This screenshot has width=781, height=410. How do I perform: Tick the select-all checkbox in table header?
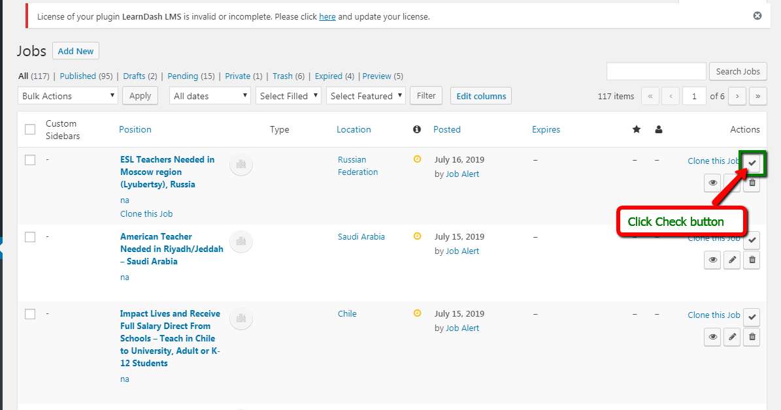click(x=30, y=129)
